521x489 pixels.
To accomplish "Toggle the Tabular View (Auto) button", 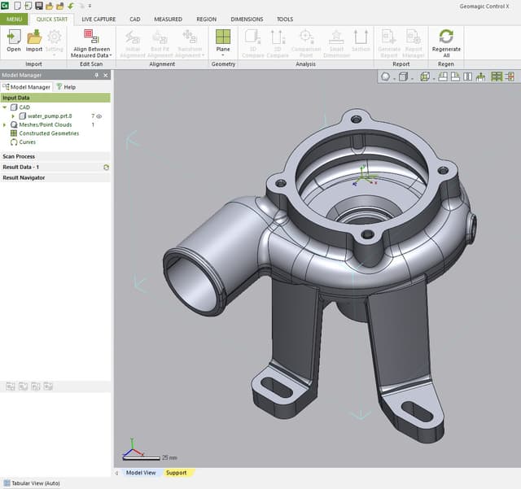I will [x=31, y=482].
